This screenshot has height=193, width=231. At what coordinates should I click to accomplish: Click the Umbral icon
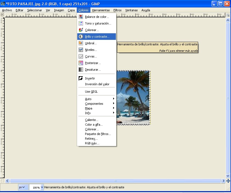coord(81,43)
